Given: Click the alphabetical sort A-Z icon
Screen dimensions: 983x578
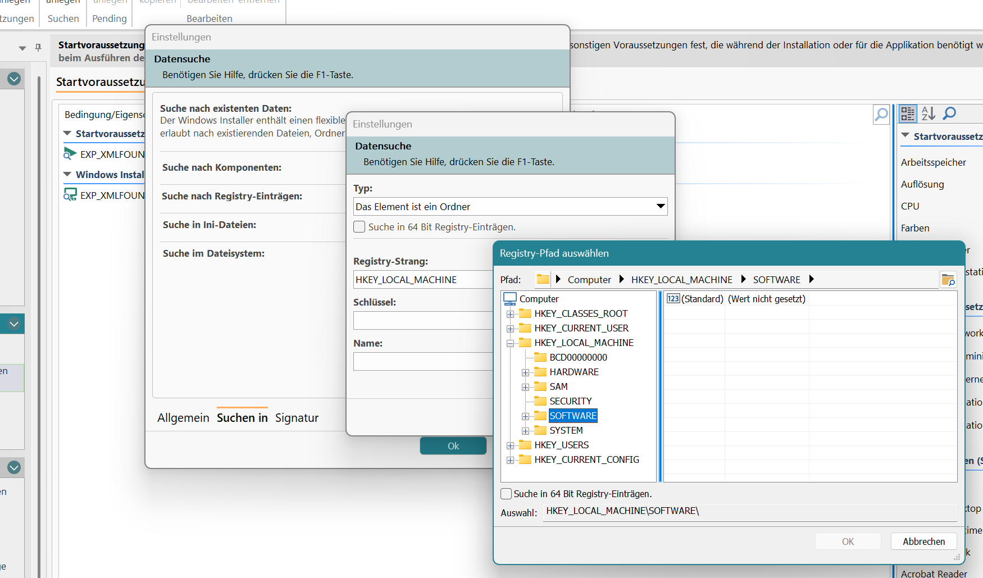Looking at the screenshot, I should 929,113.
